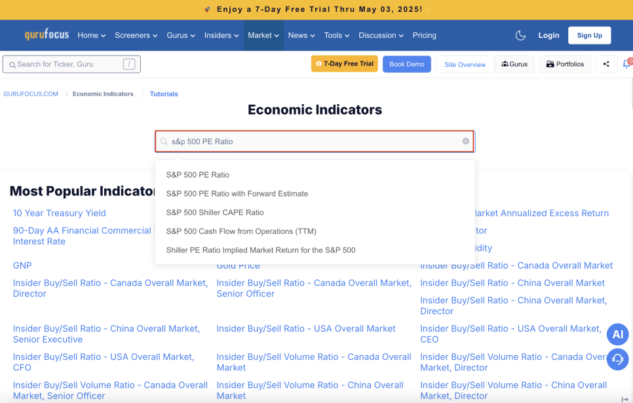633x403 pixels.
Task: Expand the News menu
Action: click(x=301, y=35)
